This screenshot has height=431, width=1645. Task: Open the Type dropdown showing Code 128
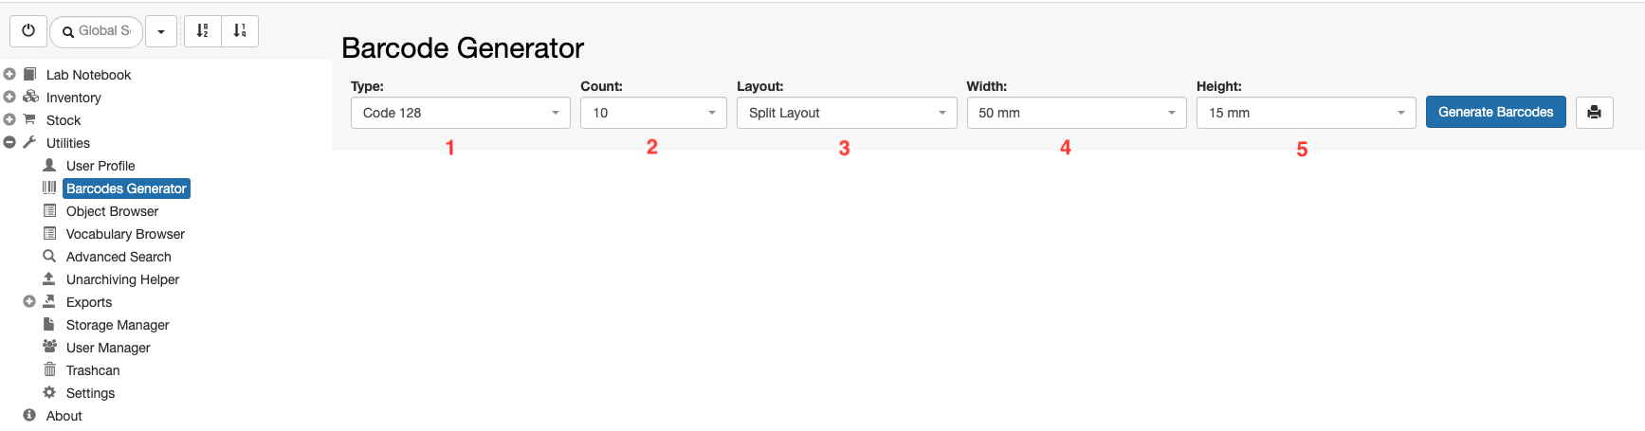tap(461, 113)
